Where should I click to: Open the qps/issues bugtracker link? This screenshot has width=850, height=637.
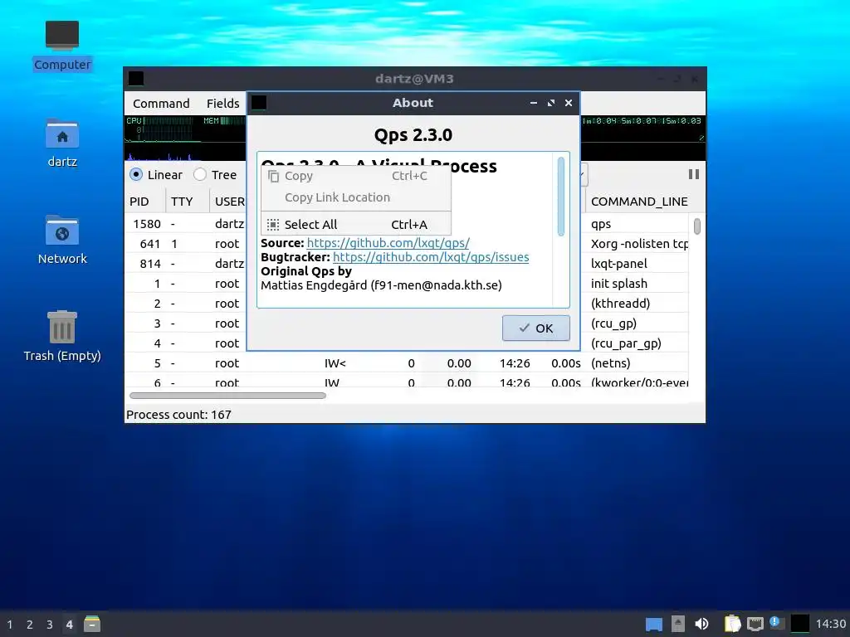coord(431,257)
